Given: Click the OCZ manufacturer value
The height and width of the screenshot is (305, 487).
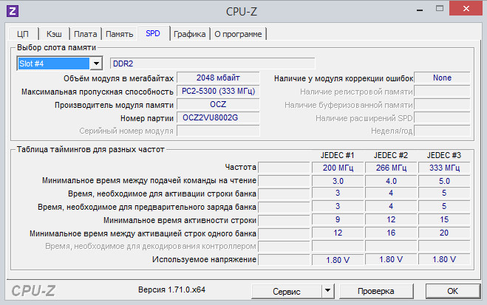Looking at the screenshot, I should (x=218, y=105).
